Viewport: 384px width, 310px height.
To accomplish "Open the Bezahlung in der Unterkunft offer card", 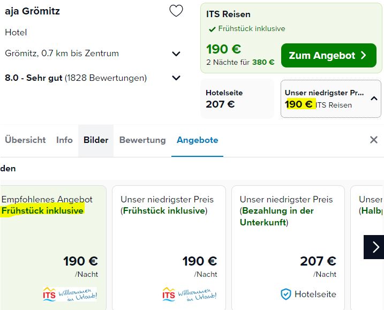I will [288, 248].
